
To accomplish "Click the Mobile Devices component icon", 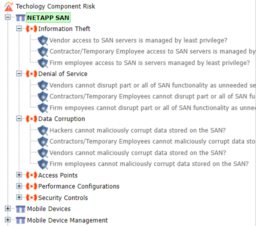I will (x=20, y=209).
